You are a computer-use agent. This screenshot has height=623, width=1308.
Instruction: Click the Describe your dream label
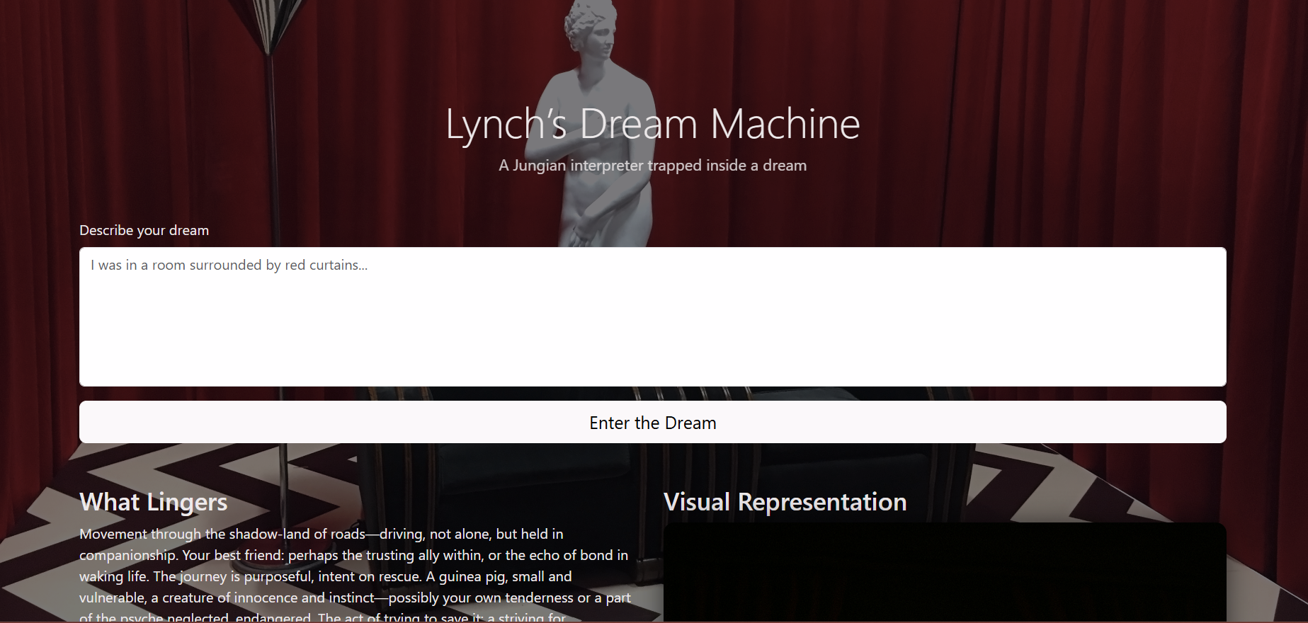point(144,230)
